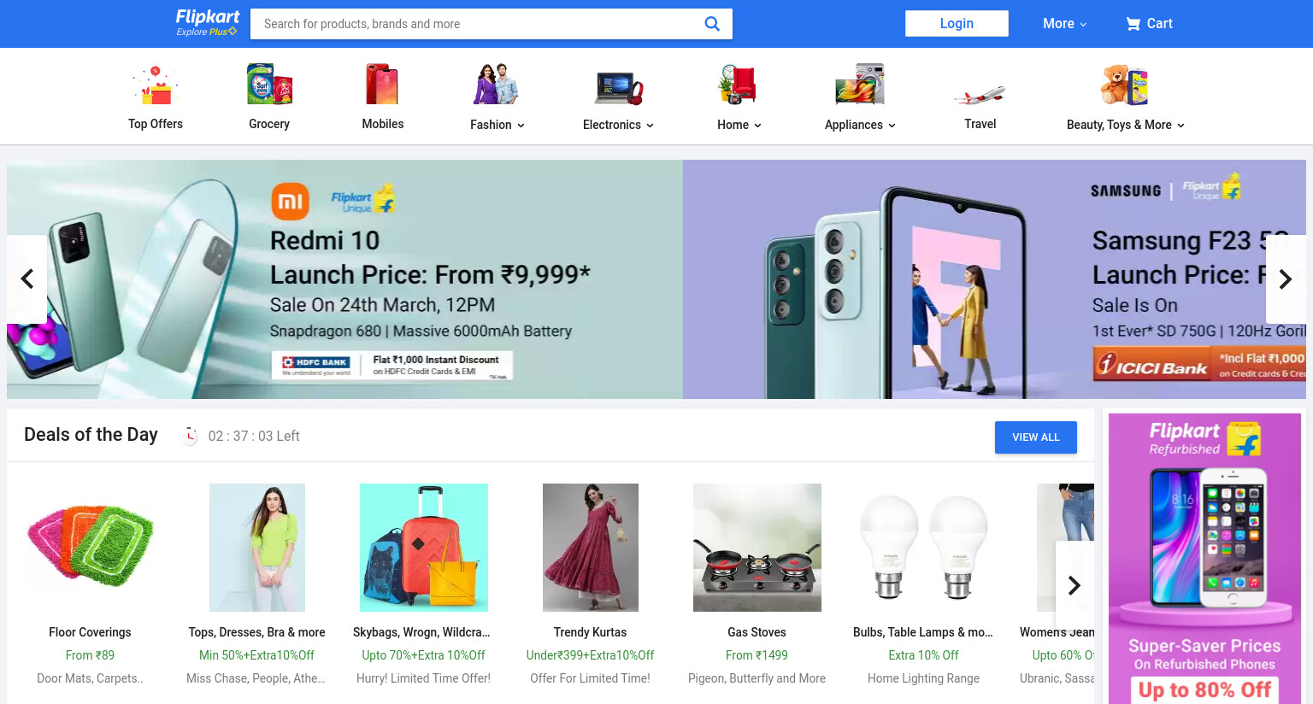The height and width of the screenshot is (704, 1313).
Task: Expand the Appliances menu
Action: 860,125
